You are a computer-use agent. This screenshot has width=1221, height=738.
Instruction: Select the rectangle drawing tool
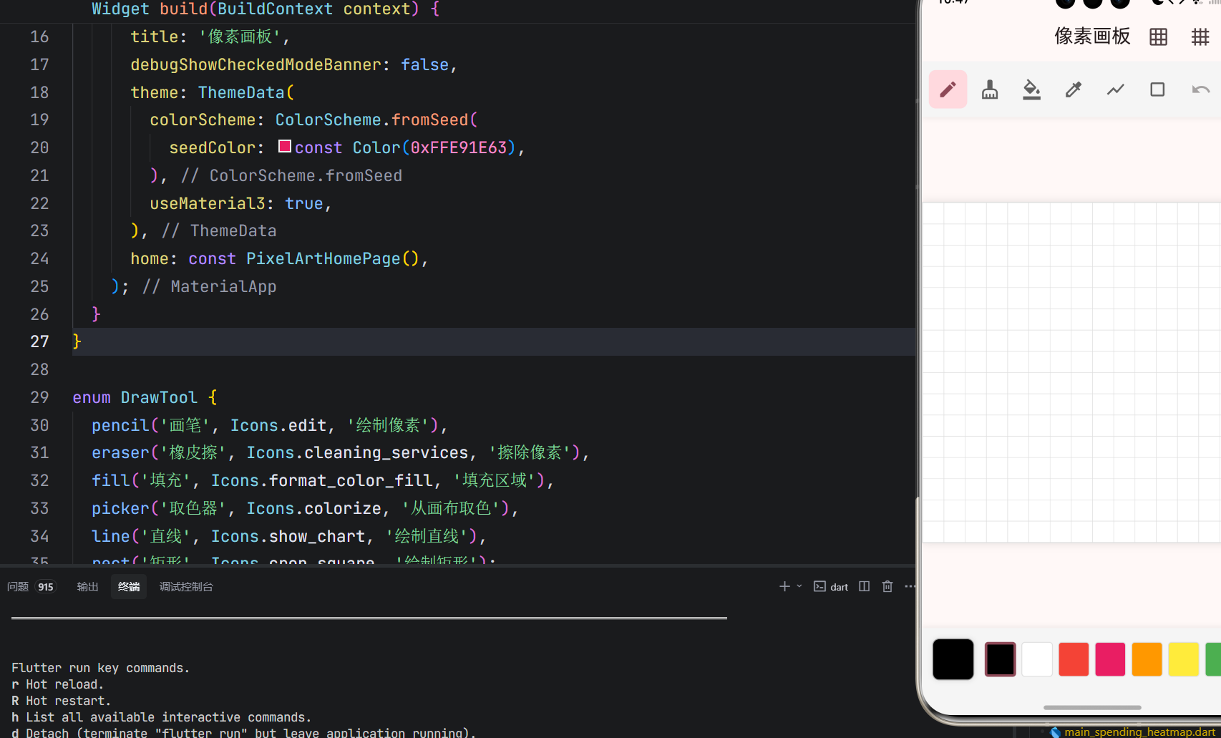point(1157,89)
